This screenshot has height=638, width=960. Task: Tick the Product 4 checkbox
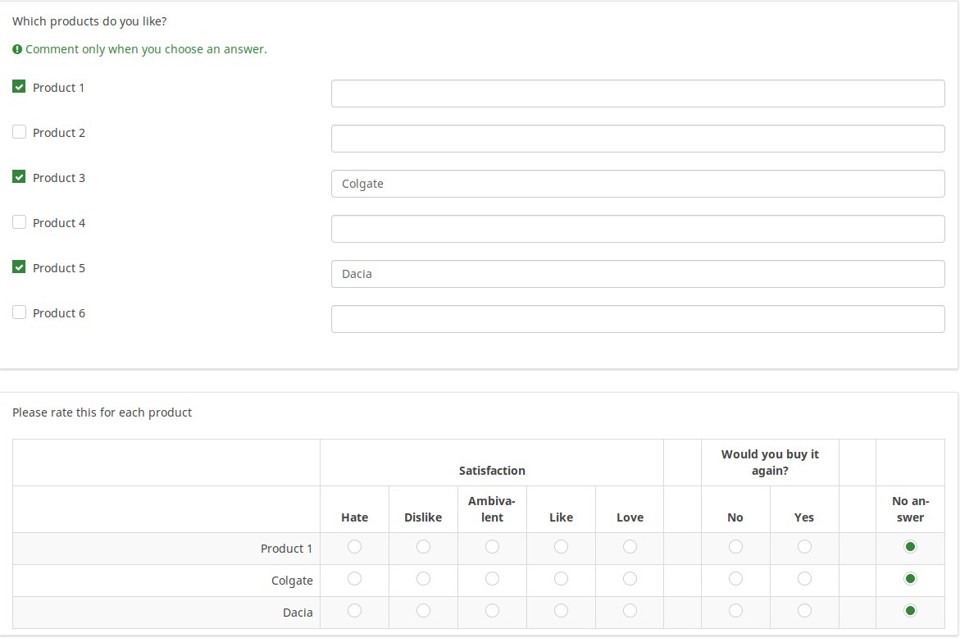[x=19, y=222]
